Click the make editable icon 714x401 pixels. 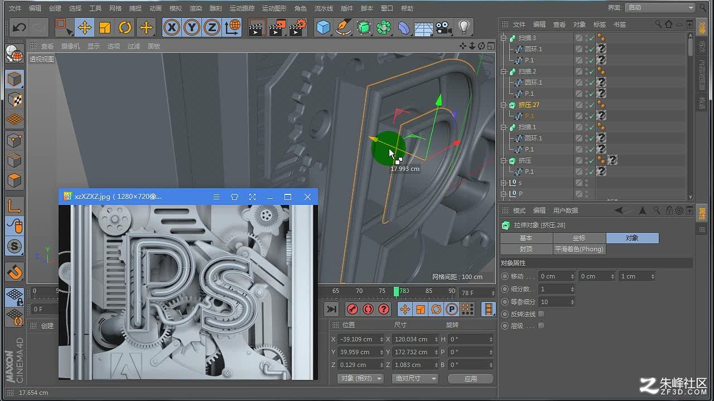[15, 55]
